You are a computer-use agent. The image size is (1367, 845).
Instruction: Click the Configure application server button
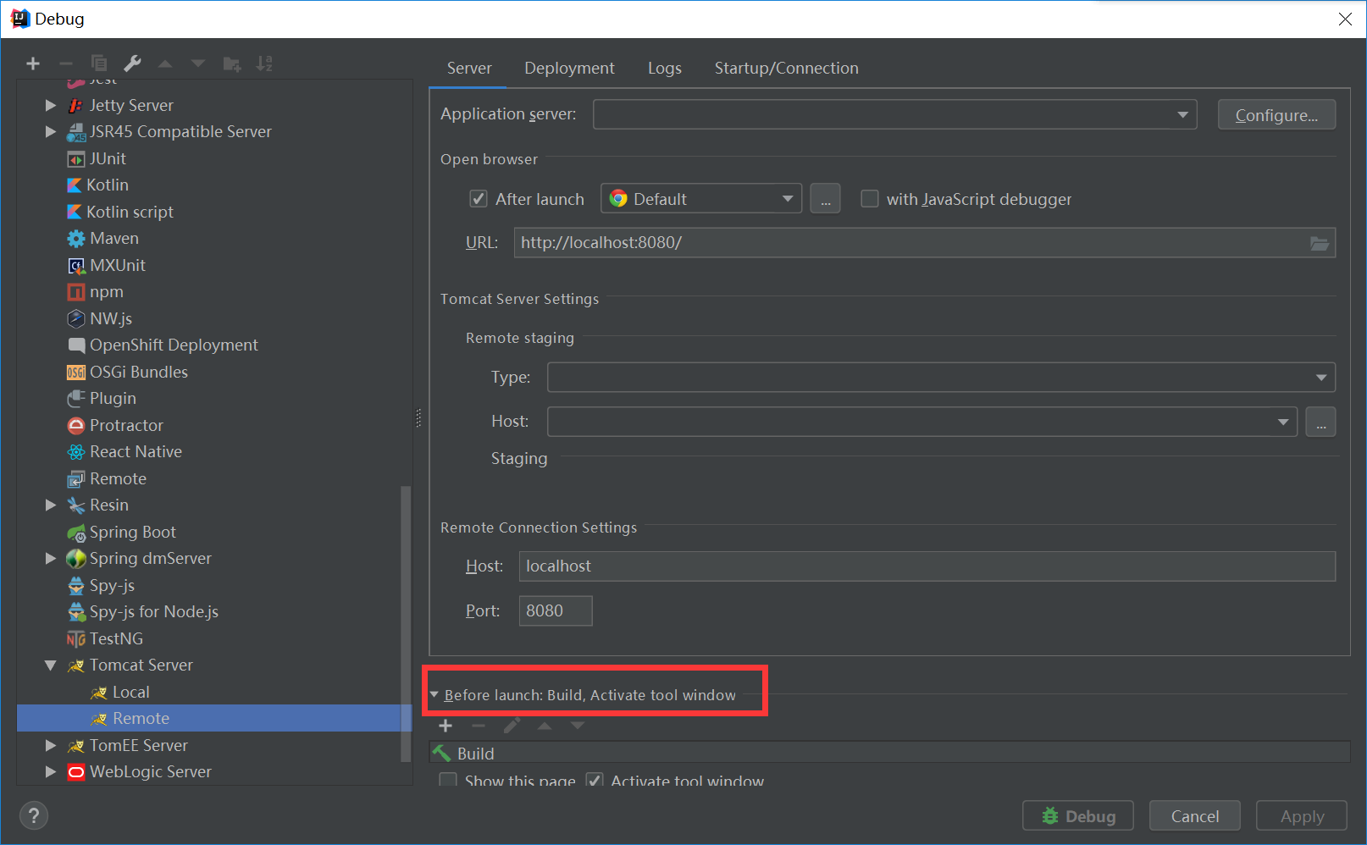[x=1276, y=113]
